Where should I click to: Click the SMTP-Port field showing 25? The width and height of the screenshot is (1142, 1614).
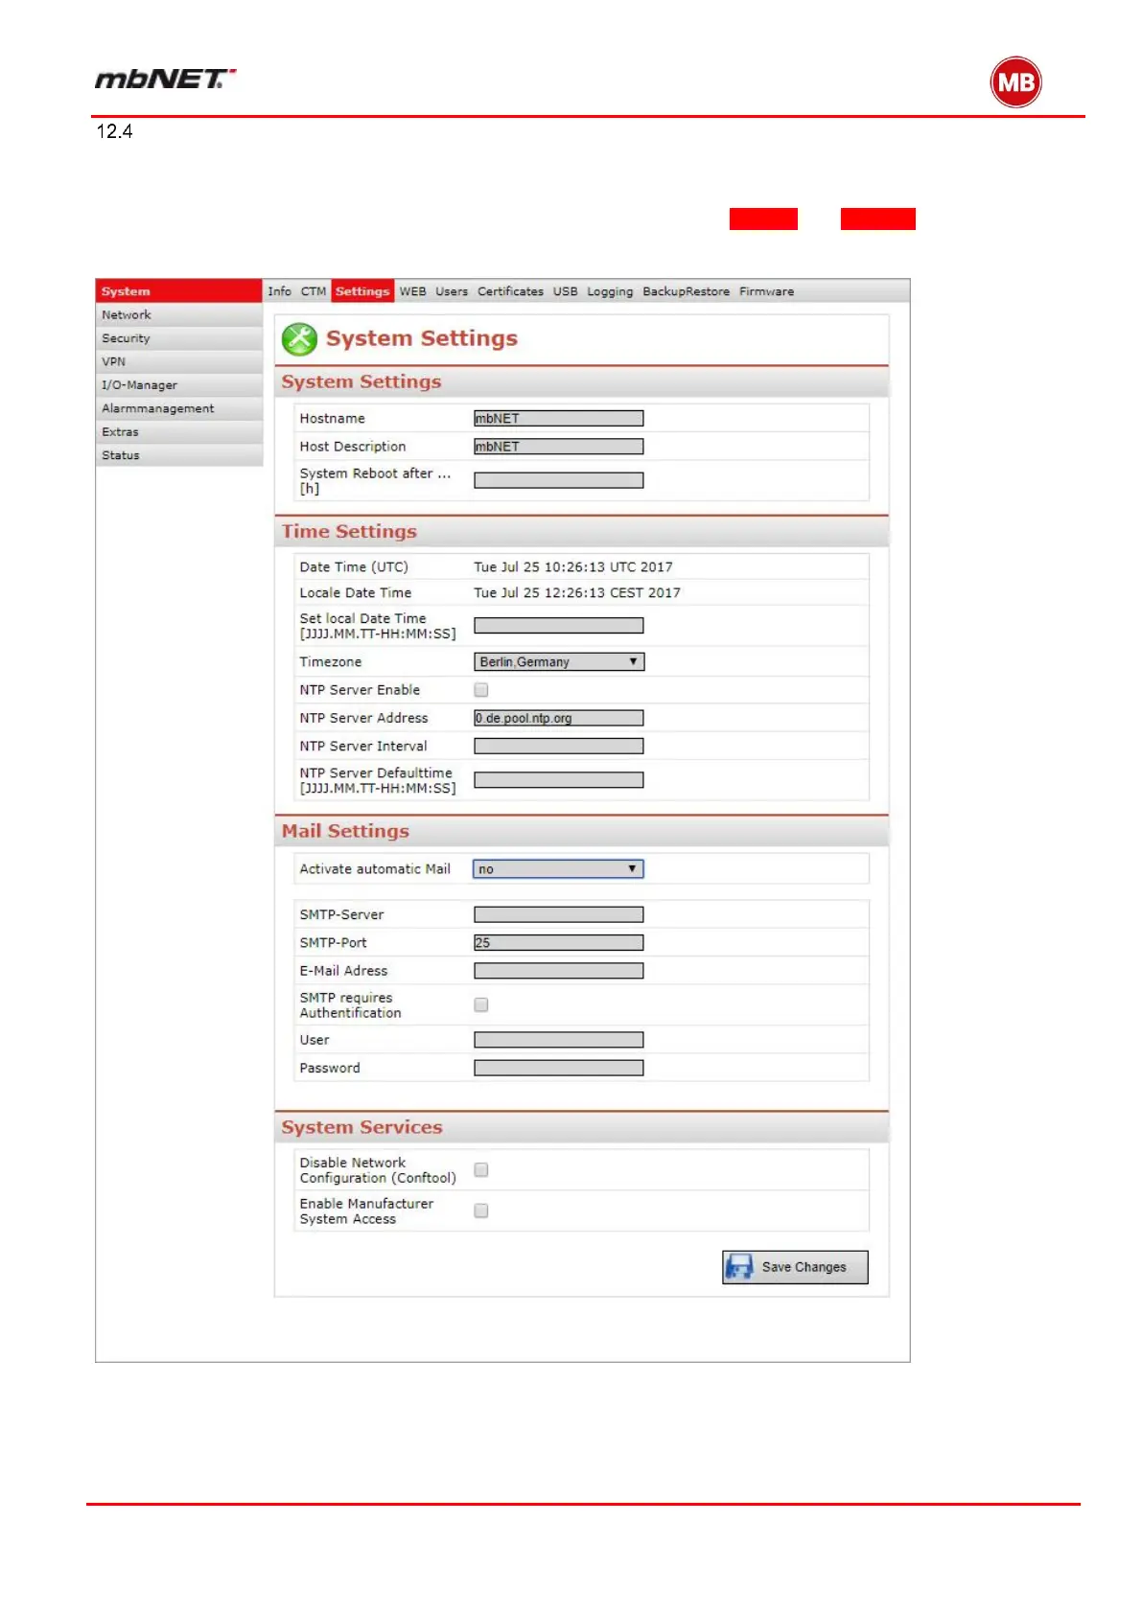[559, 943]
